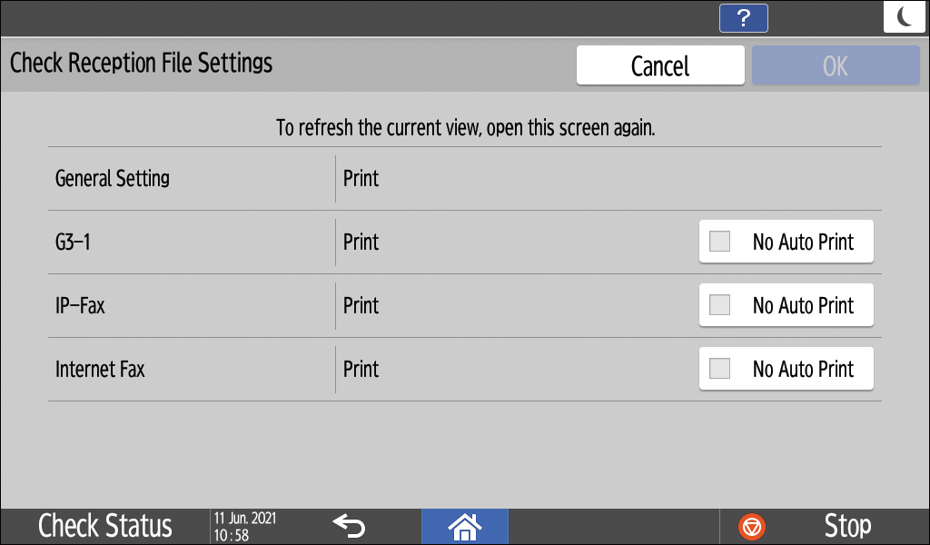Open Check Status
This screenshot has width=930, height=545.
104,526
